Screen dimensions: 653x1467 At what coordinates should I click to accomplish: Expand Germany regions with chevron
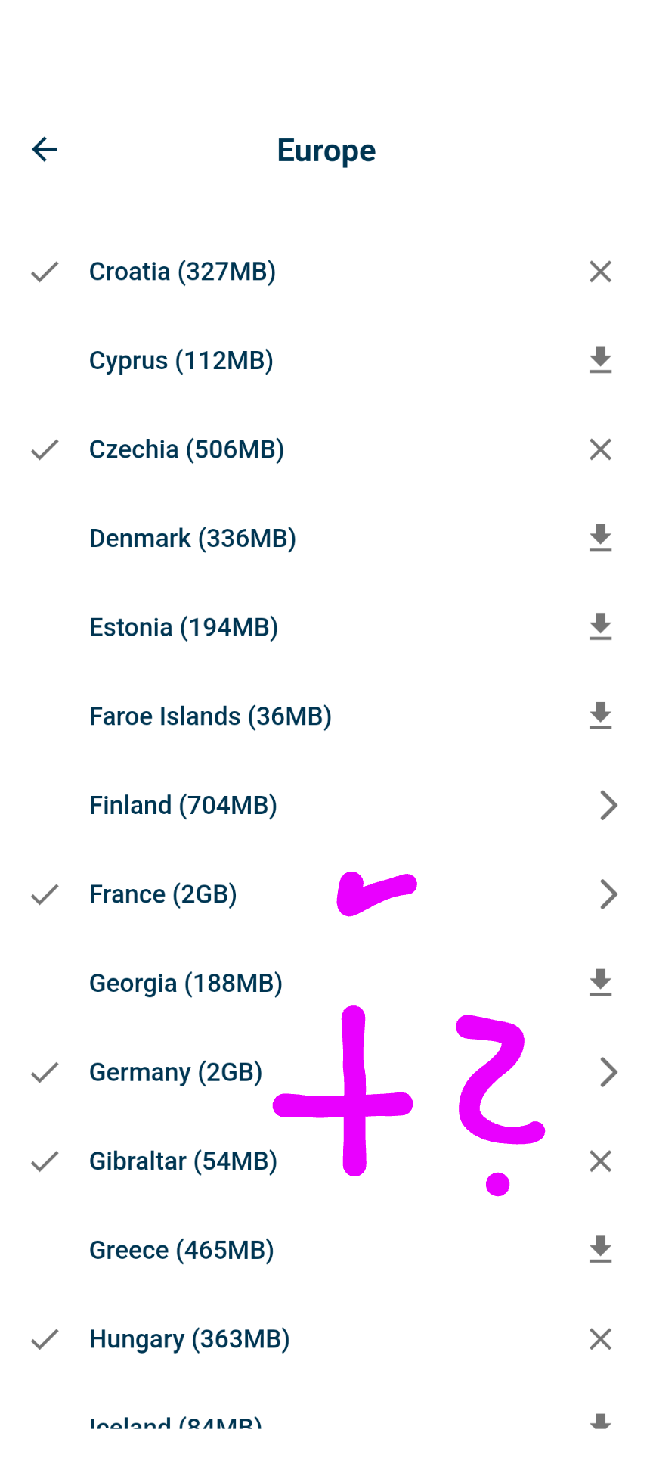click(609, 1072)
